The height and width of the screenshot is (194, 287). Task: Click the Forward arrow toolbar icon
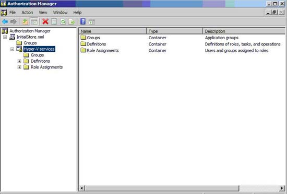click(x=14, y=22)
